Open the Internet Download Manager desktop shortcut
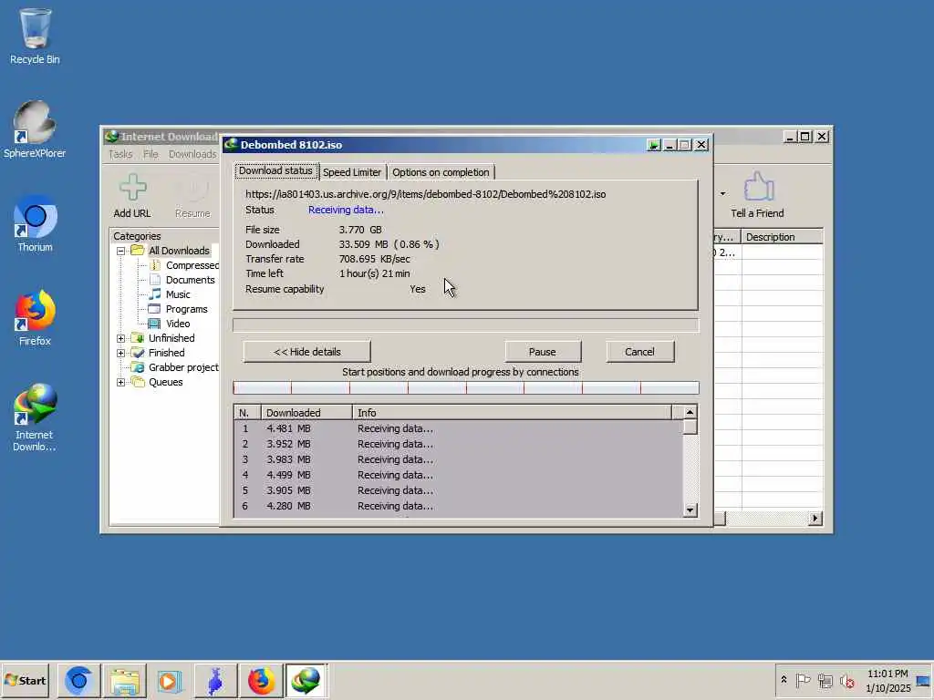Viewport: 934px width, 700px height. [35, 417]
